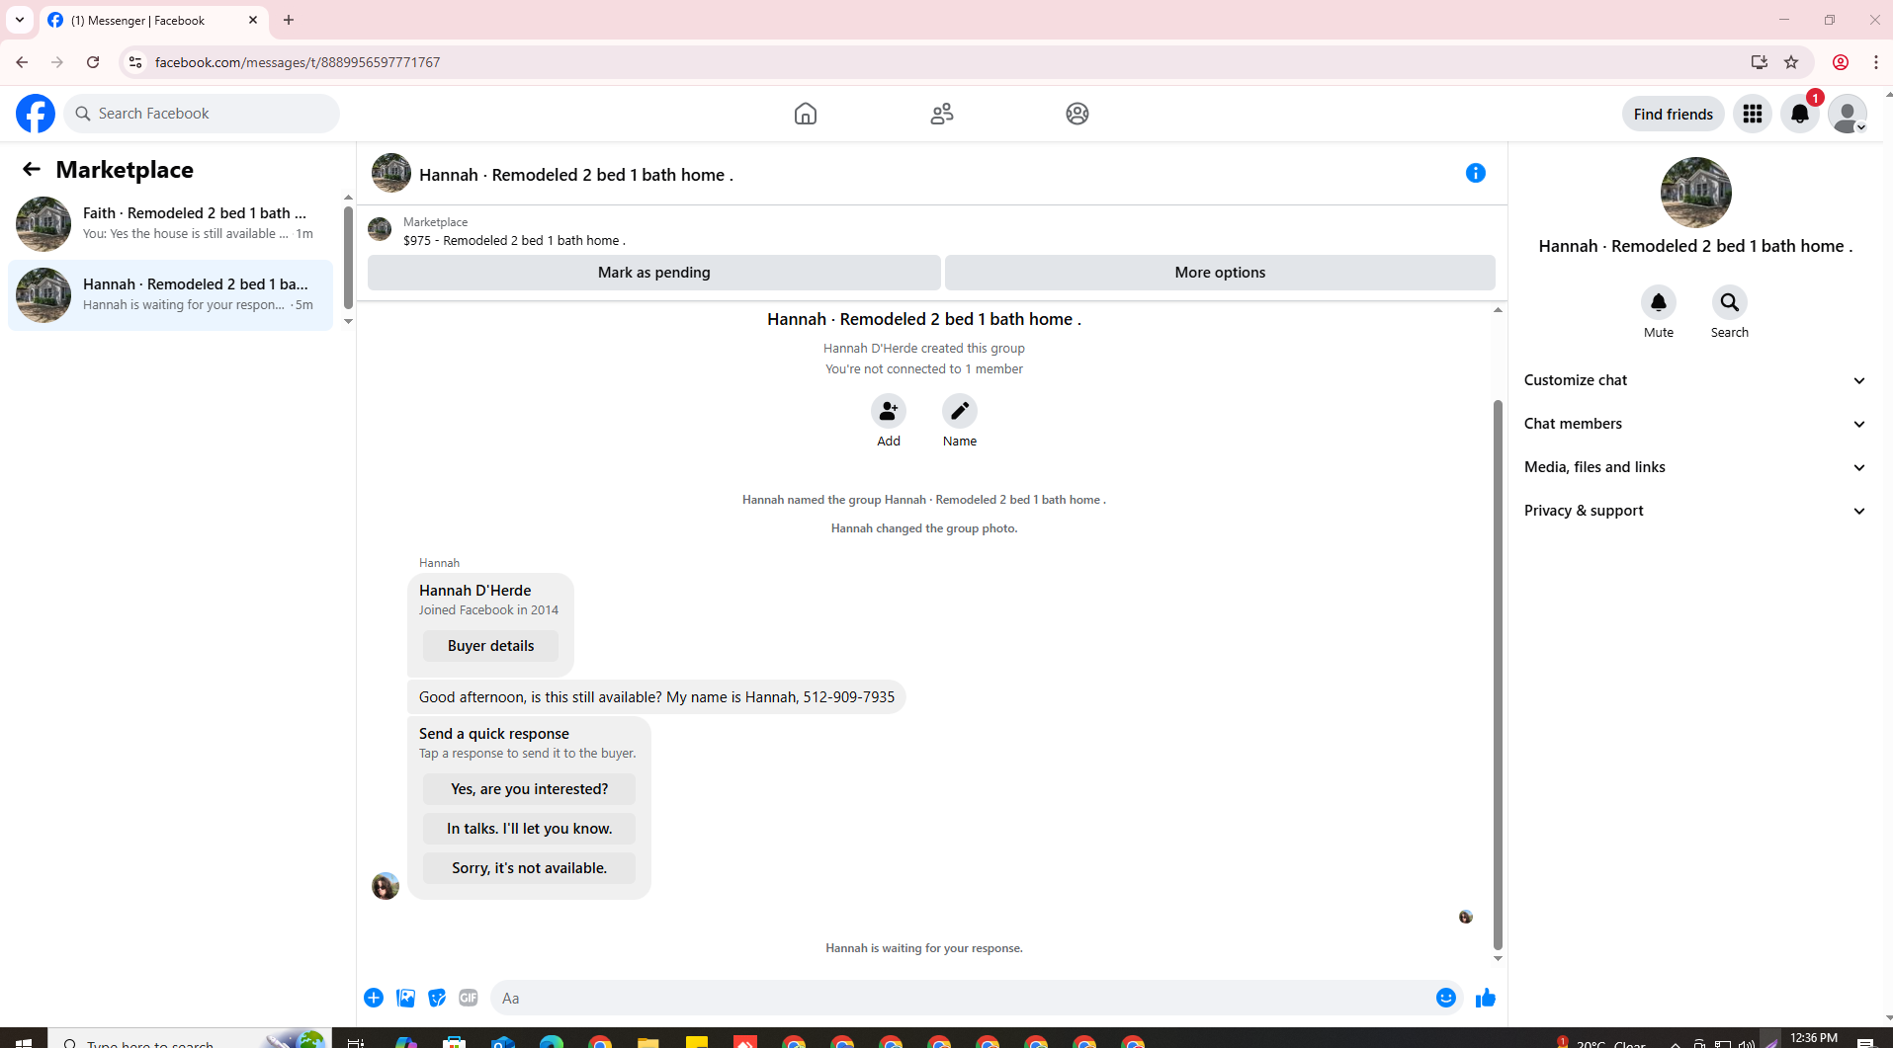Focus the Search Facebook field
The image size is (1893, 1048).
tap(202, 114)
